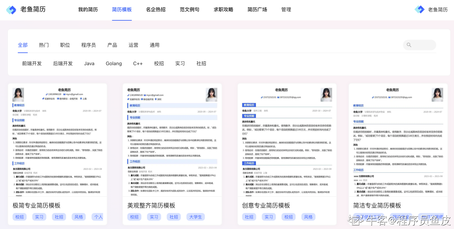Click 管理 in the top navigation
454x229 pixels.
[x=286, y=10]
